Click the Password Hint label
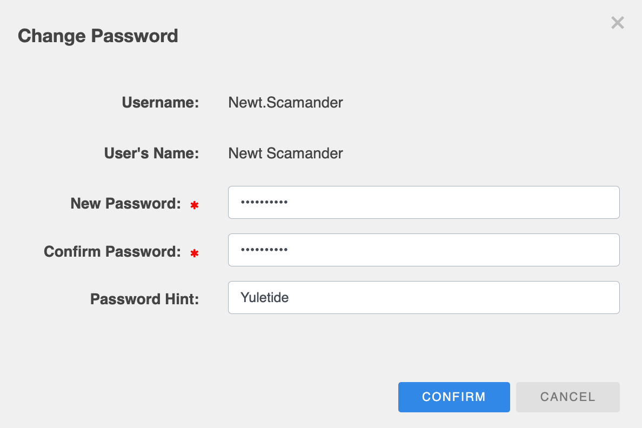The height and width of the screenshot is (428, 642). [x=144, y=299]
